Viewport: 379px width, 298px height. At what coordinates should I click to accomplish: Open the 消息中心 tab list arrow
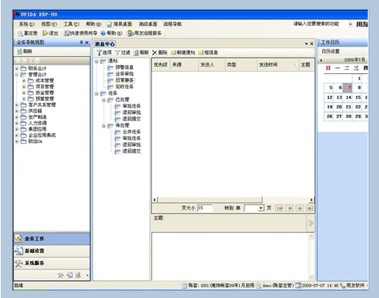coord(306,44)
